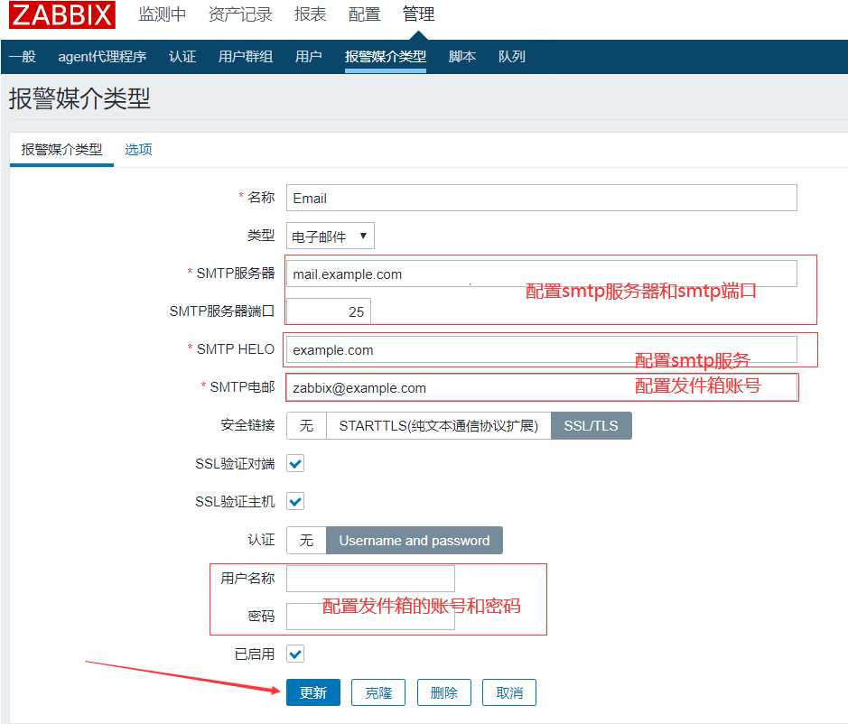The width and height of the screenshot is (848, 724).
Task: Go to agent代理程序 submenu
Action: pyautogui.click(x=102, y=56)
